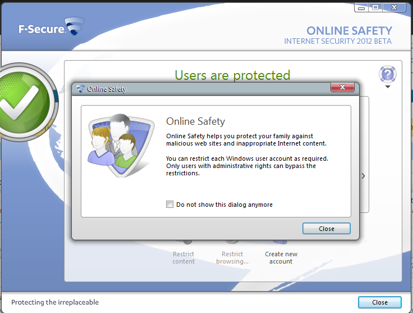Screen dimensions: 413x313
Task: Maximize the F-Secure main window
Action: (x=375, y=8)
